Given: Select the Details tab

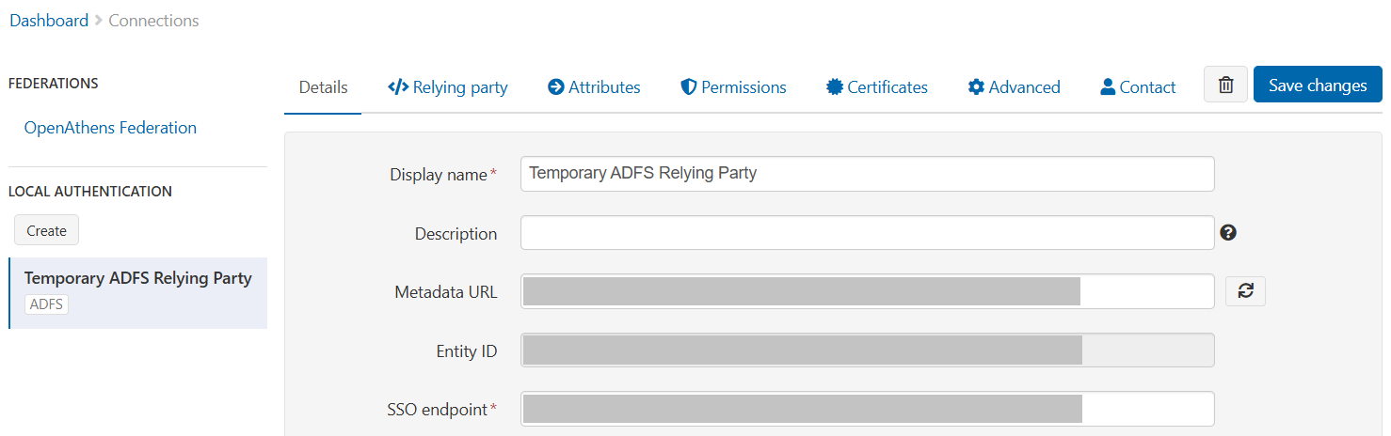Looking at the screenshot, I should pos(323,87).
